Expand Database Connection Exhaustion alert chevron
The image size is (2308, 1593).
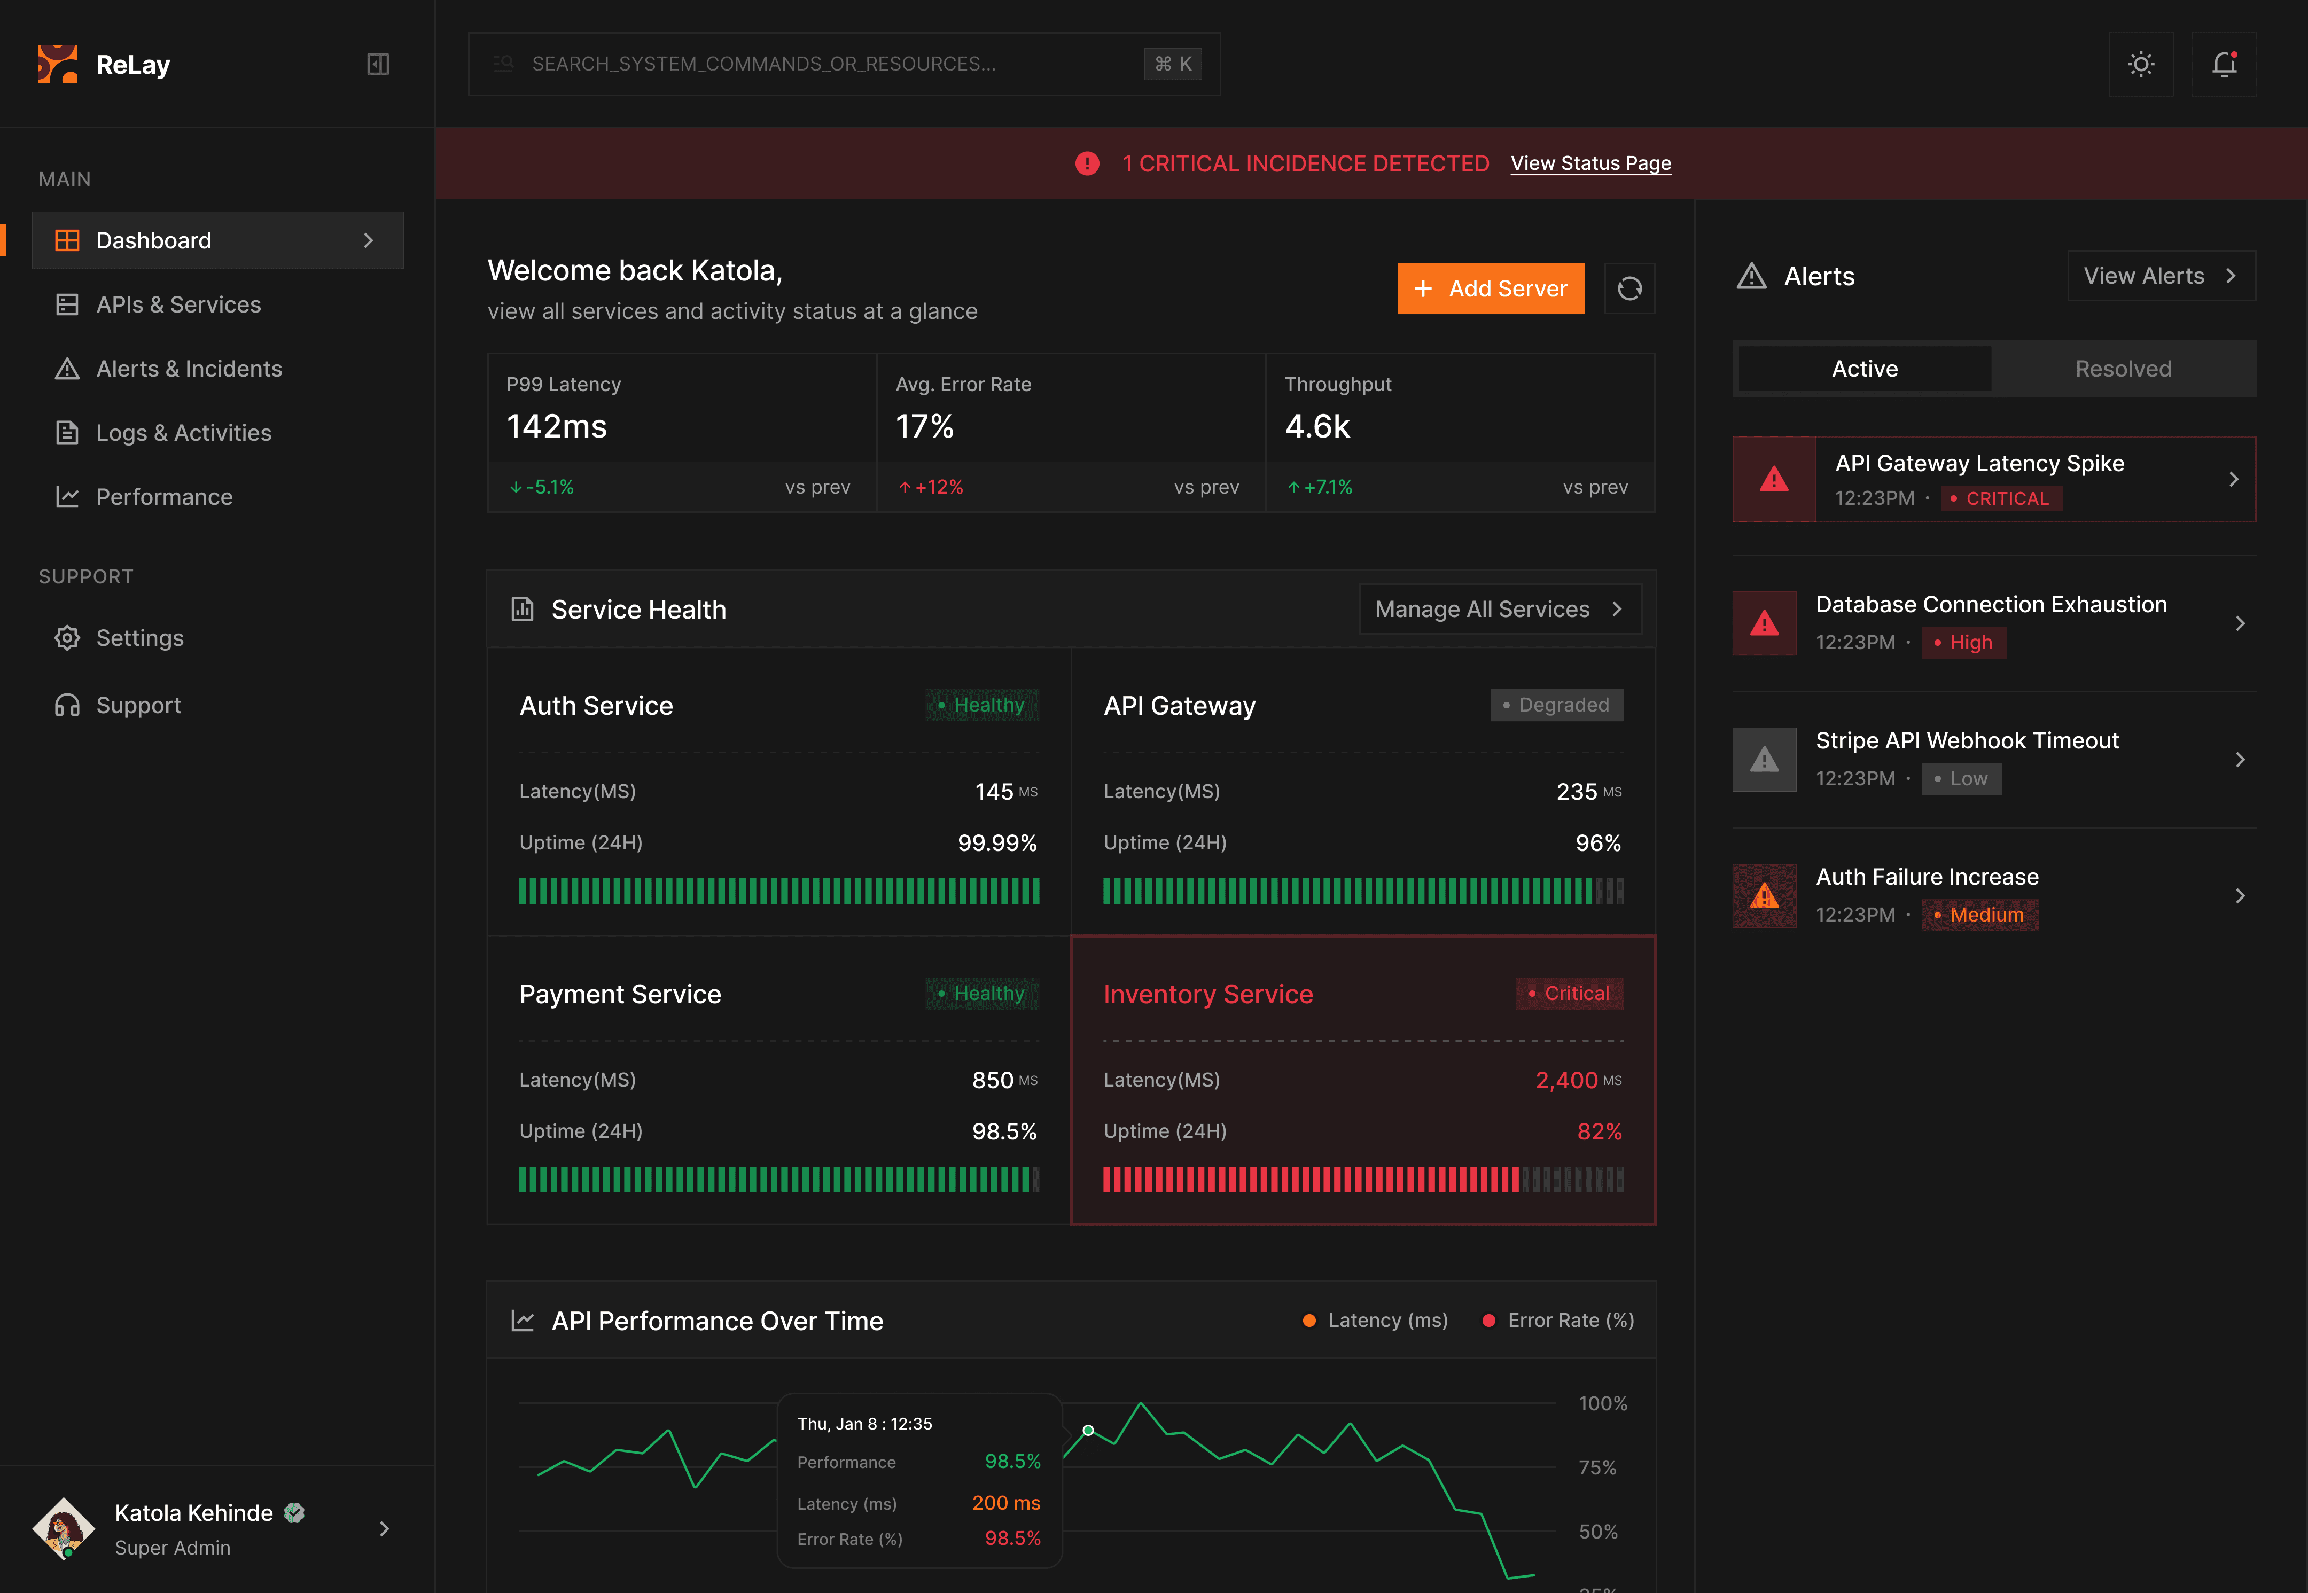pyautogui.click(x=2239, y=624)
